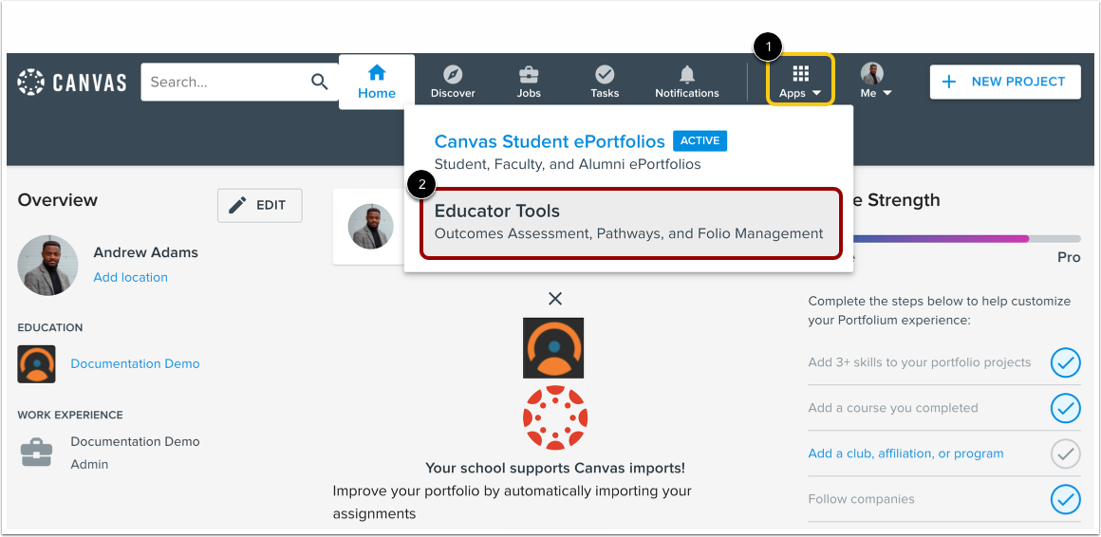Click 'Follow companies' text
Screen dimensions: 1101x537
tap(862, 499)
